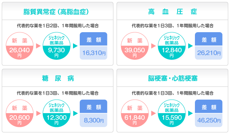Click teal arrow before 46,250円 box

point(190,113)
